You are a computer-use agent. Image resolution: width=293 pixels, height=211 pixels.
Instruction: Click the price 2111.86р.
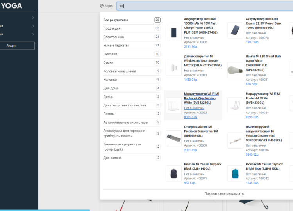point(191,47)
